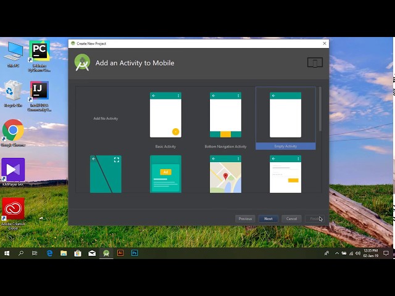
Task: Select the Fullscreen Activity template thumbnail
Action: (x=106, y=174)
